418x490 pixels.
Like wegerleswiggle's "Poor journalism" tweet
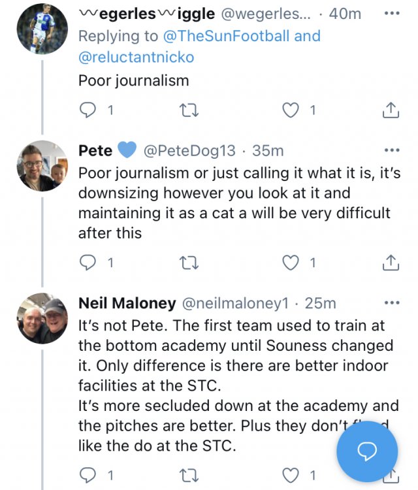(x=290, y=110)
